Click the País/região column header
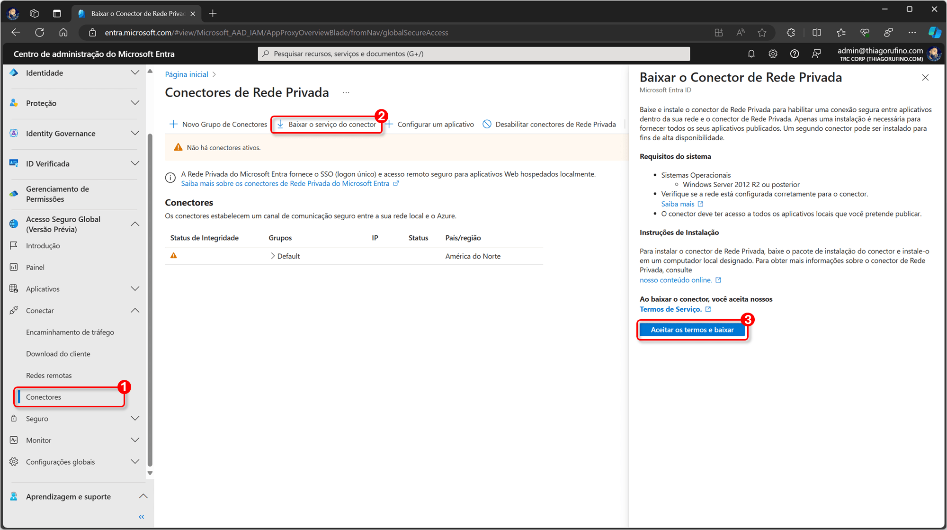The image size is (947, 530). pos(463,238)
